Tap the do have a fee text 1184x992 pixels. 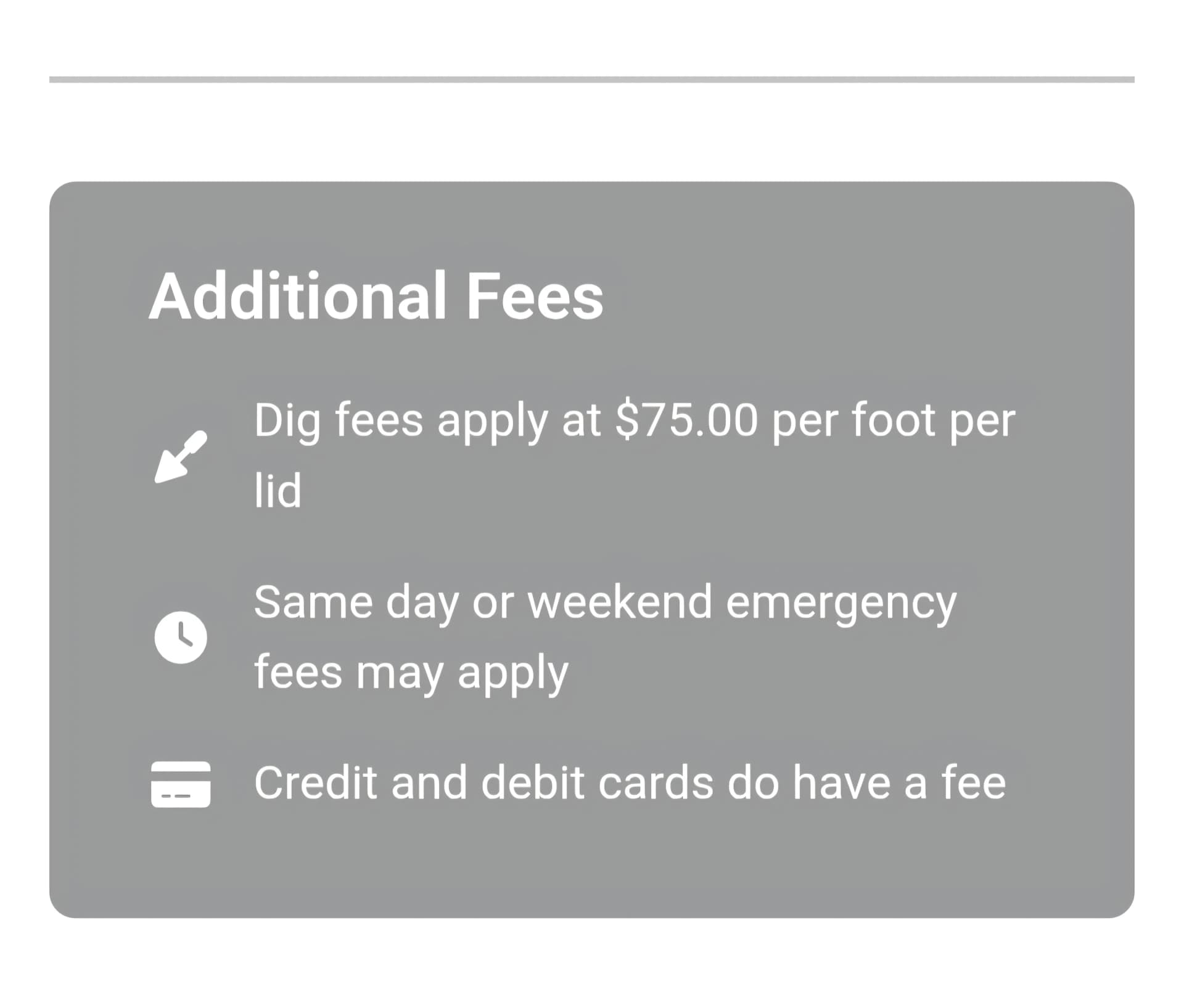(867, 783)
